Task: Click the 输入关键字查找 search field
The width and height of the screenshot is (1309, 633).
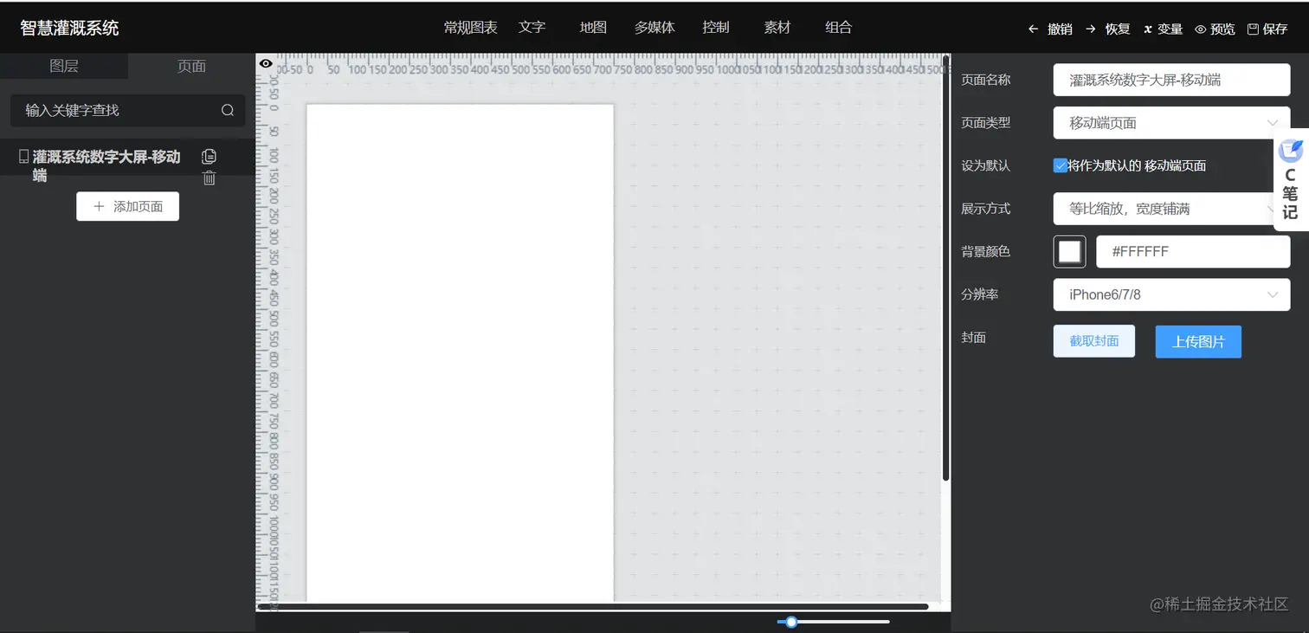Action: (127, 110)
